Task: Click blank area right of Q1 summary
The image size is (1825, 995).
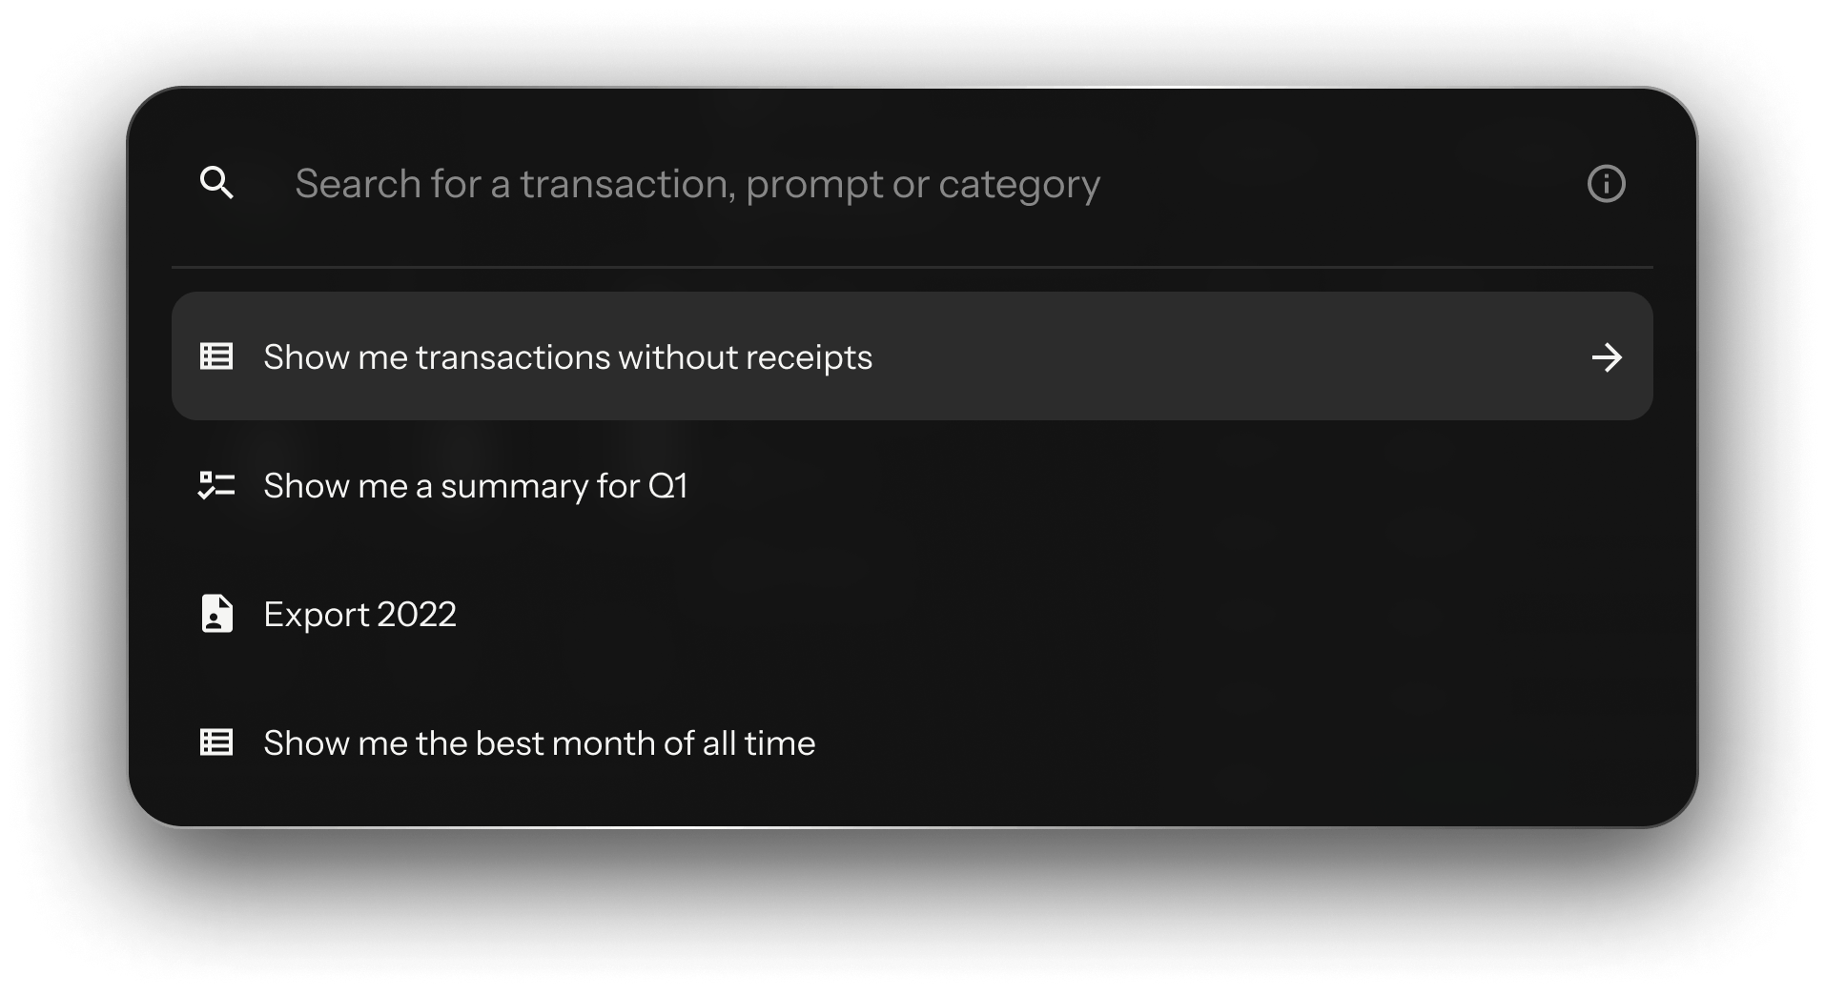Action: coord(1144,486)
